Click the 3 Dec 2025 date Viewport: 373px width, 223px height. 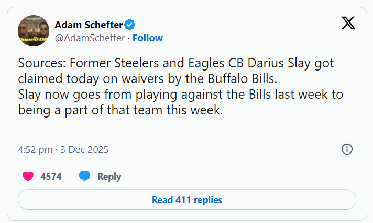(85, 150)
